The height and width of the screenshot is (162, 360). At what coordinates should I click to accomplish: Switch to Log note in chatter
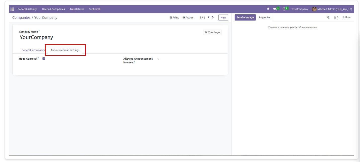pos(264,17)
